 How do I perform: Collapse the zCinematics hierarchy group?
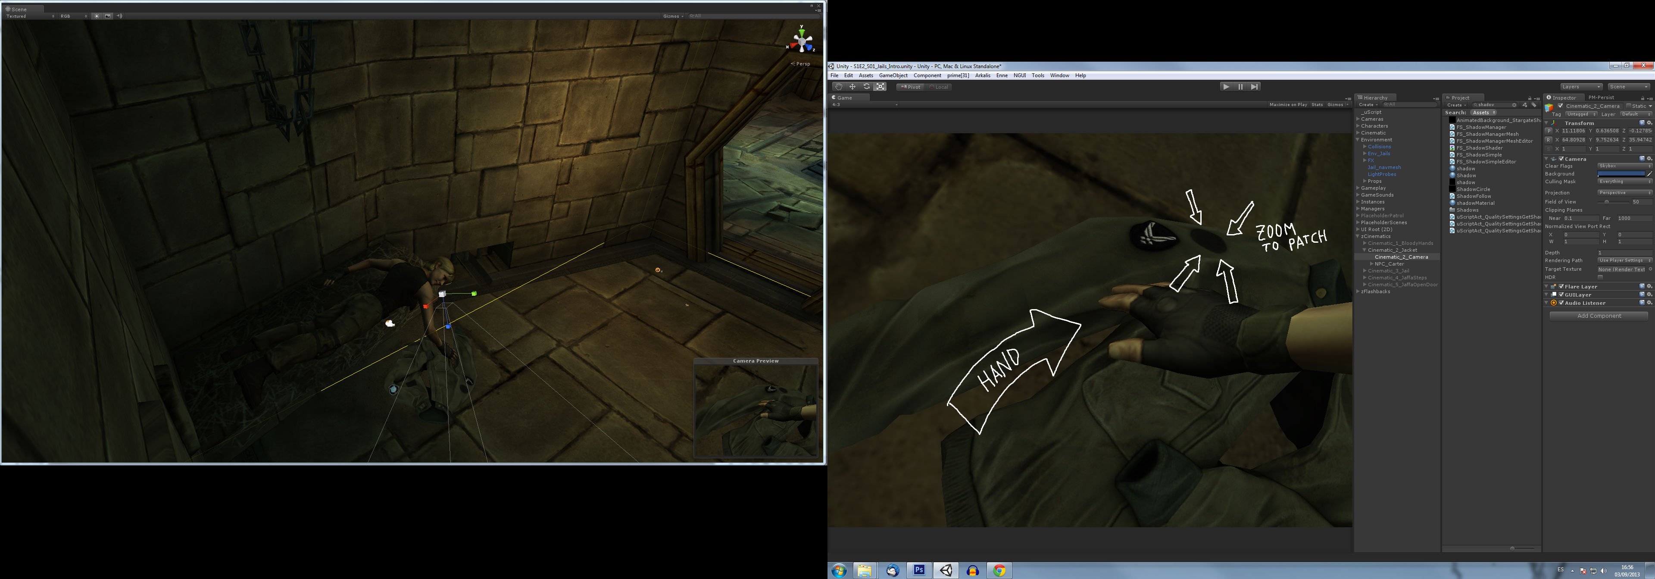coord(1358,237)
